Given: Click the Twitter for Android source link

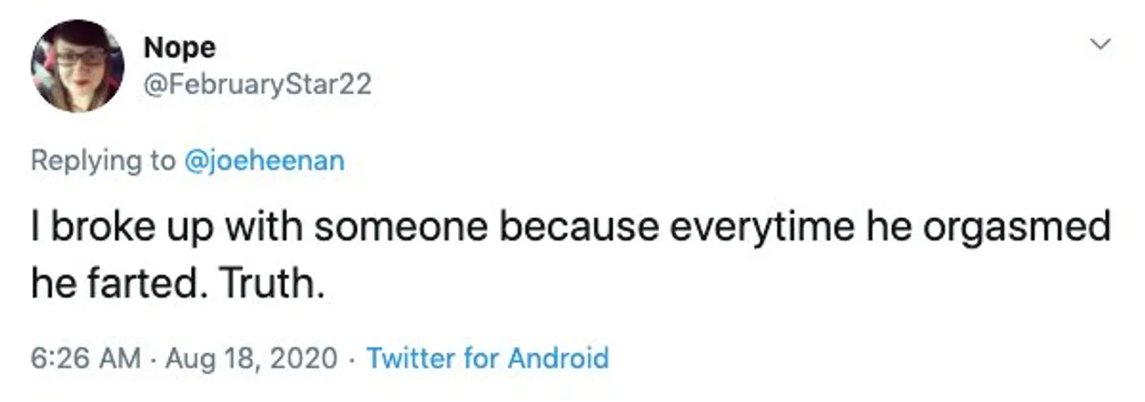Looking at the screenshot, I should click(x=488, y=358).
